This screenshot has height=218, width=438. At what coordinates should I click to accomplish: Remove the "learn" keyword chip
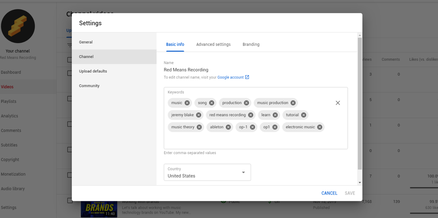(275, 115)
